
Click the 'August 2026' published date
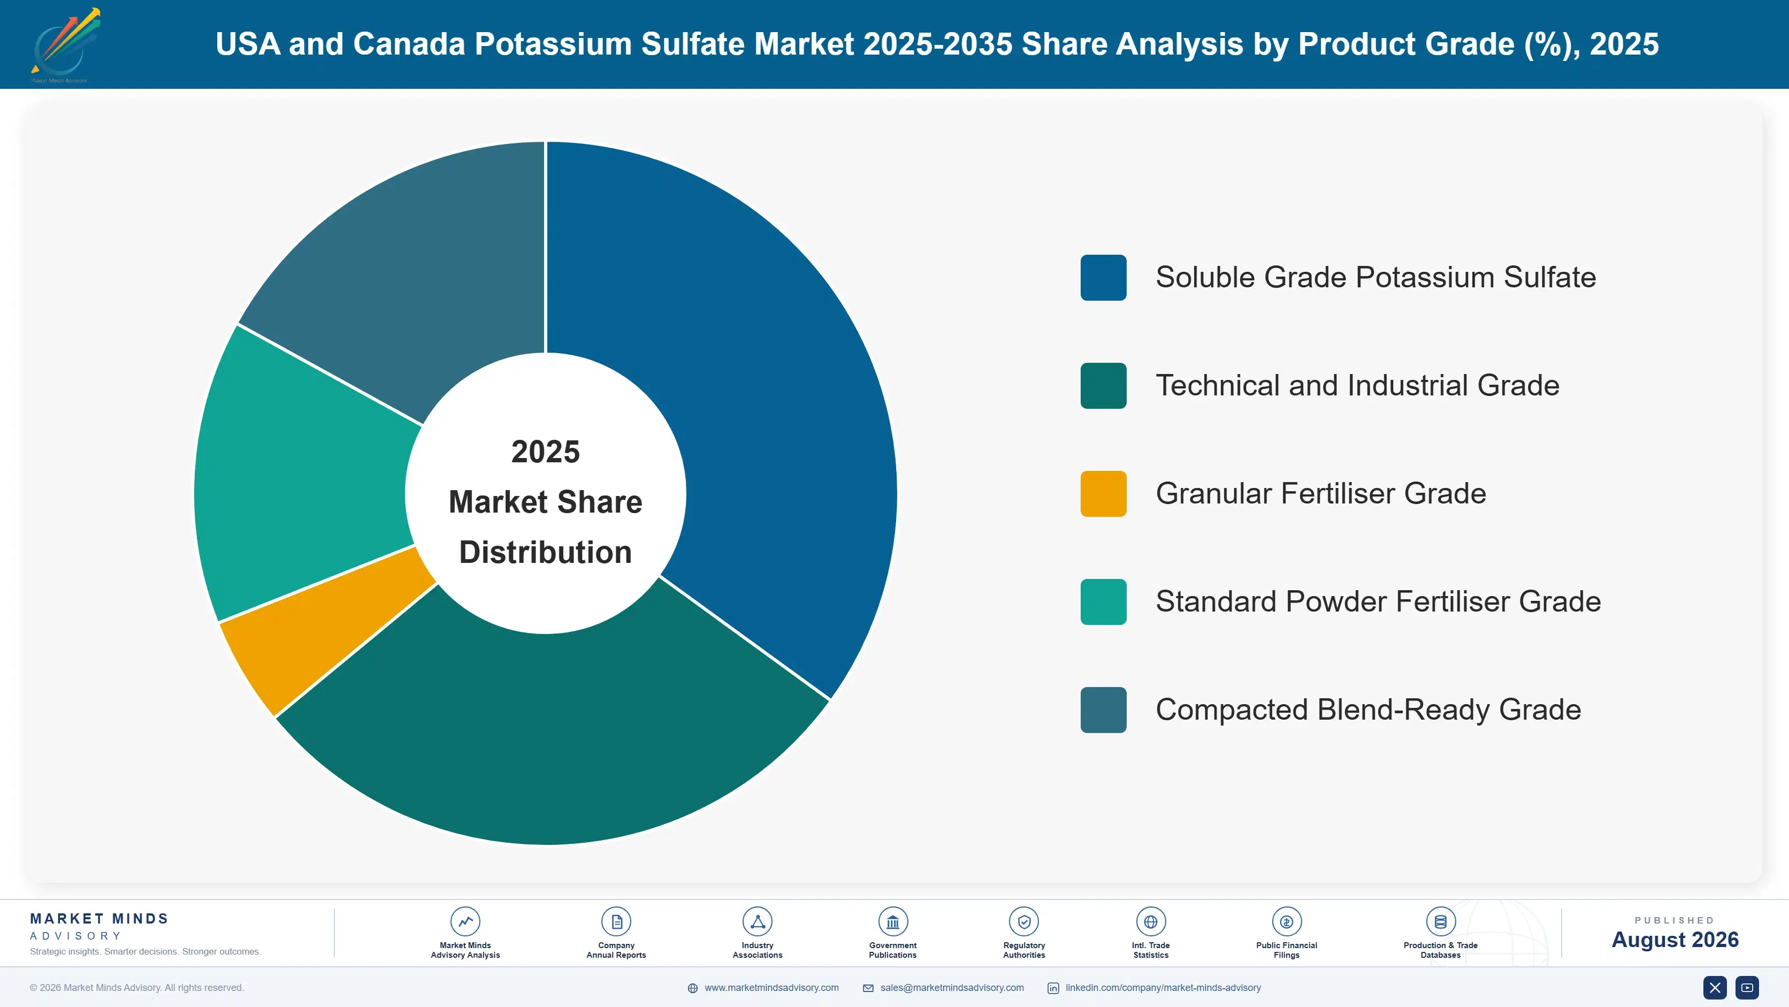point(1675,940)
